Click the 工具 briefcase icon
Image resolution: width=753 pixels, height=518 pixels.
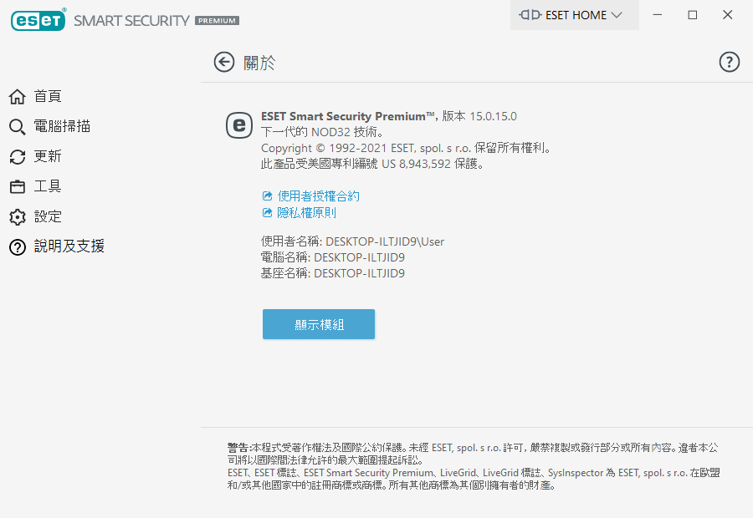coord(18,187)
